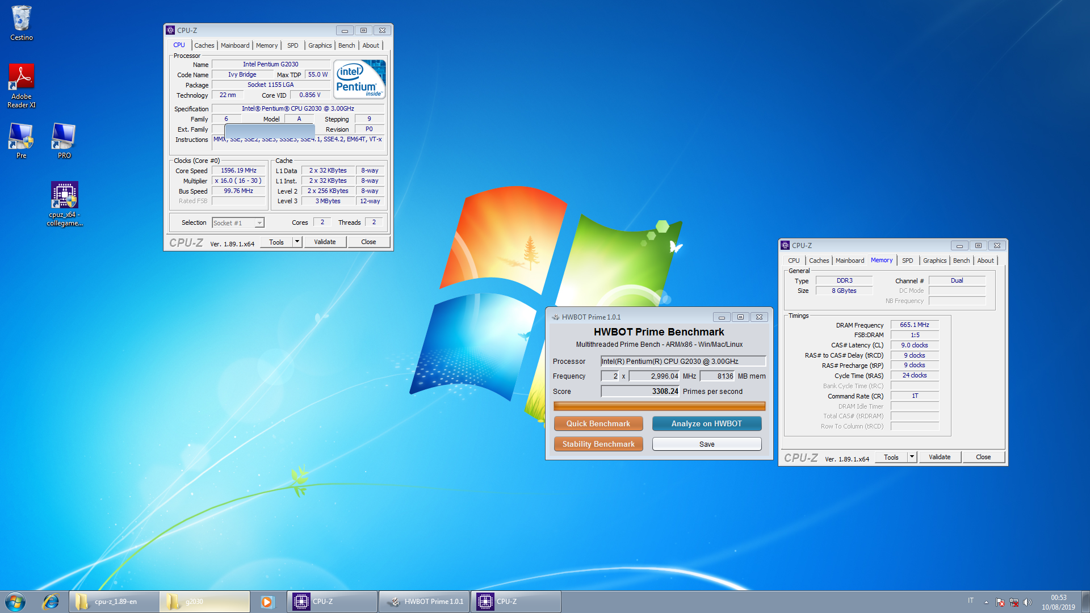
Task: Click the IT language indicator
Action: (971, 601)
